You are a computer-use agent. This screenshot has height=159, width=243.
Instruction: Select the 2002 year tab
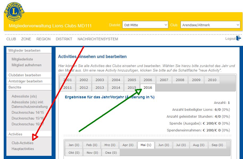tap(84, 80)
